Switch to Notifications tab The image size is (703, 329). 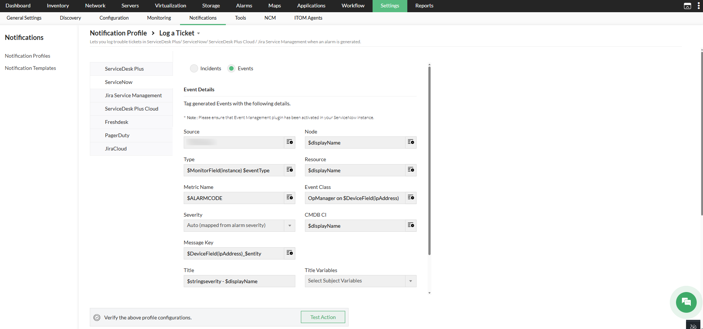[x=203, y=18]
